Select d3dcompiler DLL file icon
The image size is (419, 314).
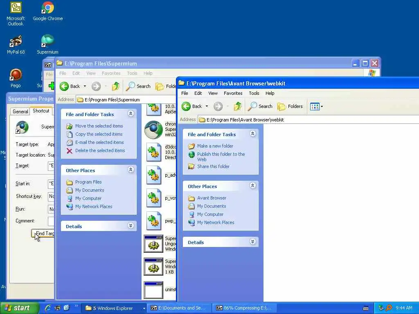point(154,153)
